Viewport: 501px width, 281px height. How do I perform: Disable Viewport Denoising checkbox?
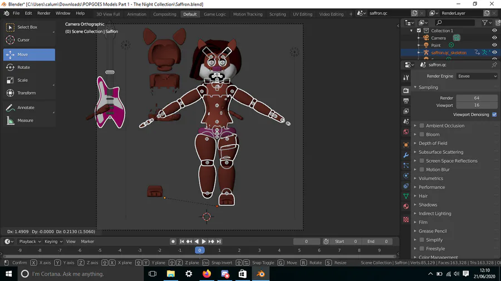[494, 114]
